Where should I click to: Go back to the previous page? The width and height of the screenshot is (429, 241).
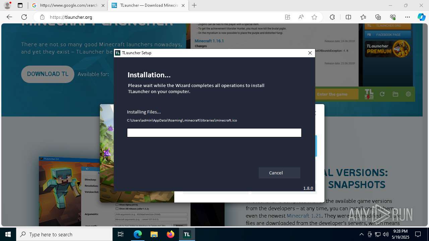(x=9, y=17)
